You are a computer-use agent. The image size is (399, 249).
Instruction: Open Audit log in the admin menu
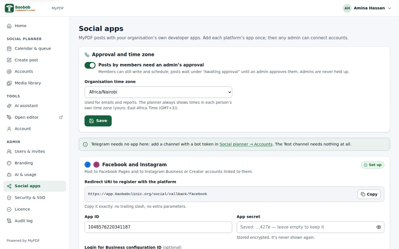[35, 221]
